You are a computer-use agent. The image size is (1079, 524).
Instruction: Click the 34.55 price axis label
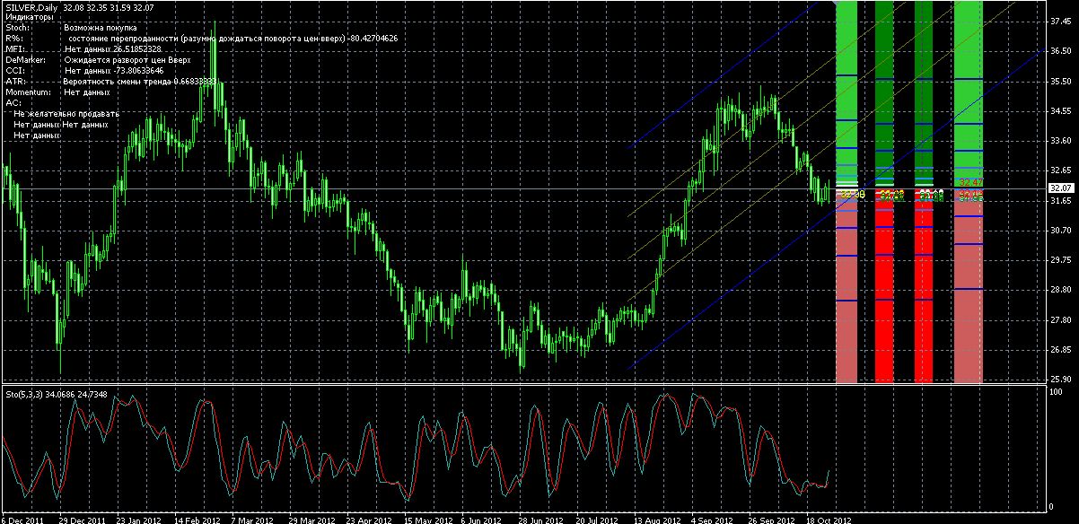1059,111
